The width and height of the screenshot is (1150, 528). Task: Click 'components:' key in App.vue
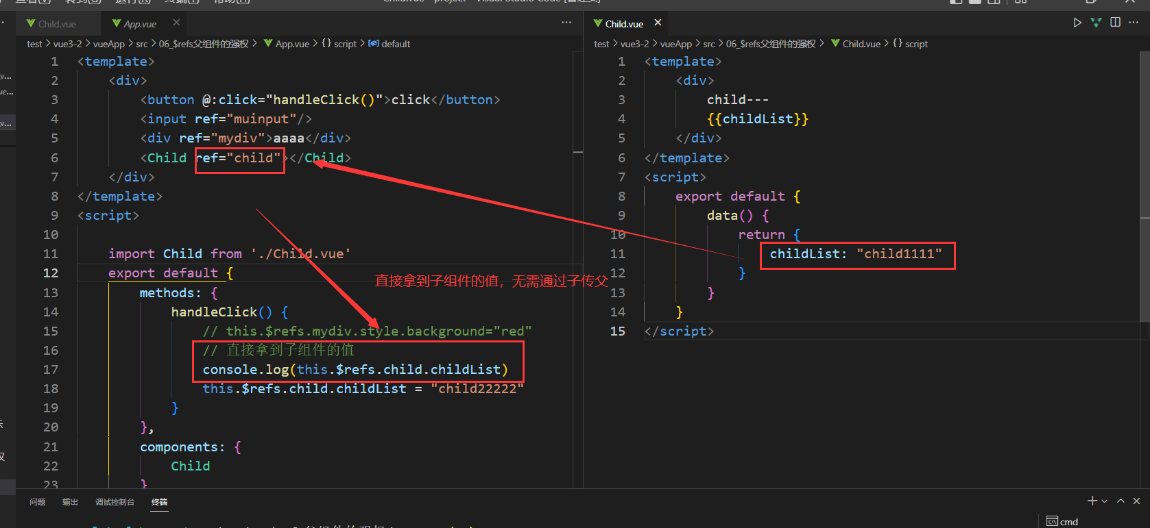(182, 447)
